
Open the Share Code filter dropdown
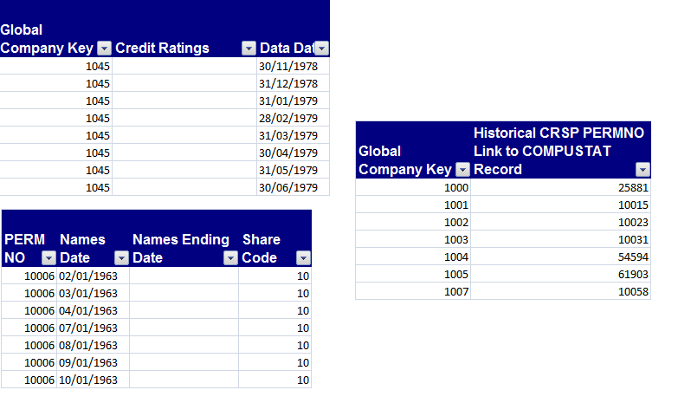click(x=303, y=257)
